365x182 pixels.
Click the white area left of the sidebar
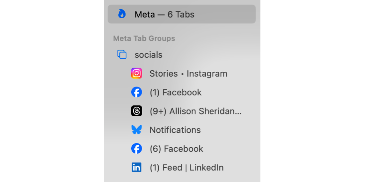coord(53,91)
